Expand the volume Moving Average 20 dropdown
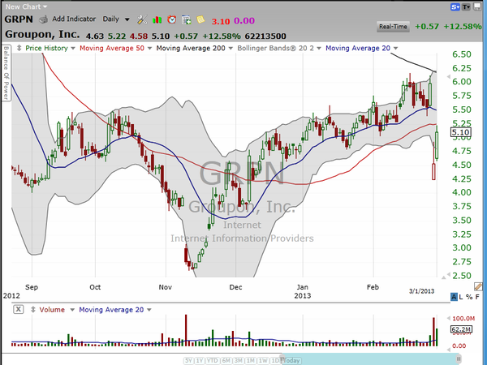487x365 pixels. coord(149,310)
